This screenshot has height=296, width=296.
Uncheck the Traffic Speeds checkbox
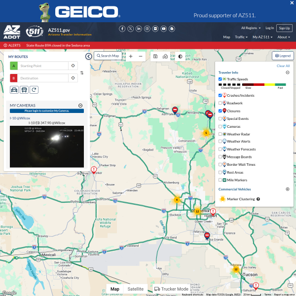[220, 79]
